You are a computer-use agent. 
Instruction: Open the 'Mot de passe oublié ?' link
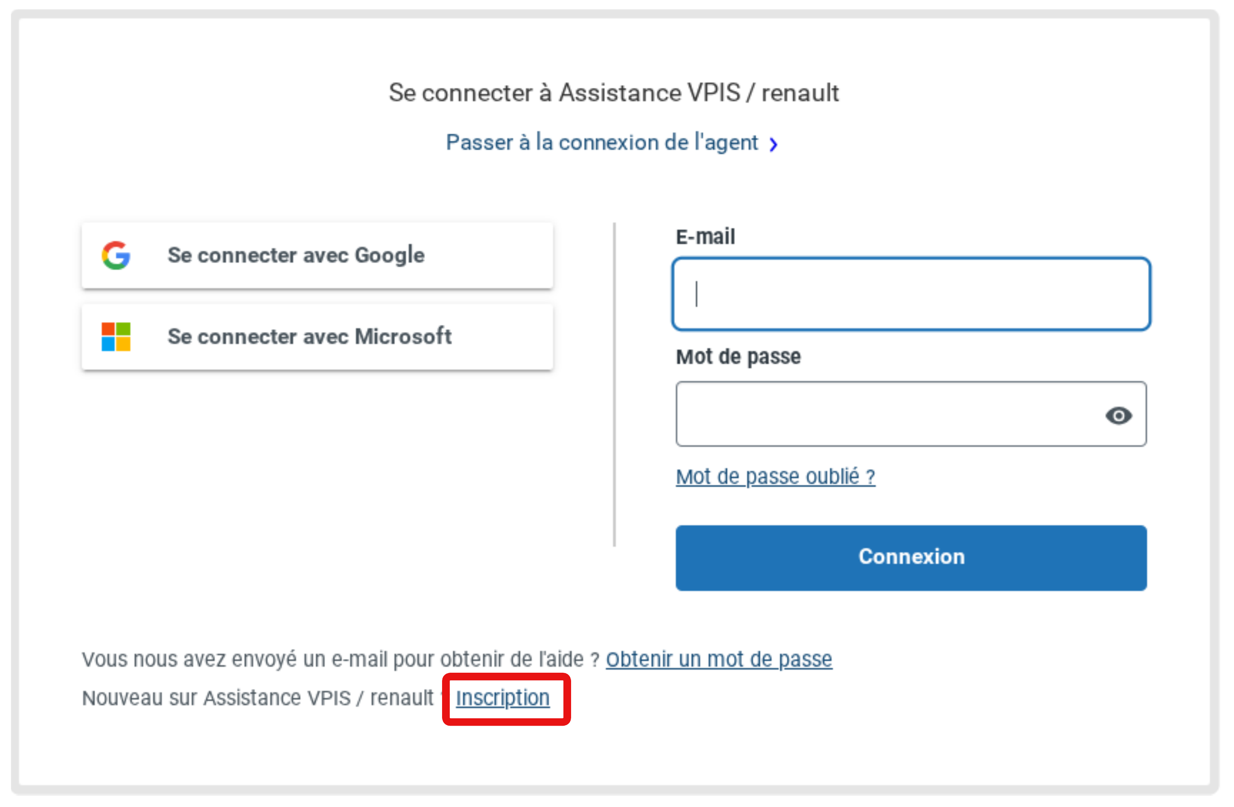pos(775,477)
